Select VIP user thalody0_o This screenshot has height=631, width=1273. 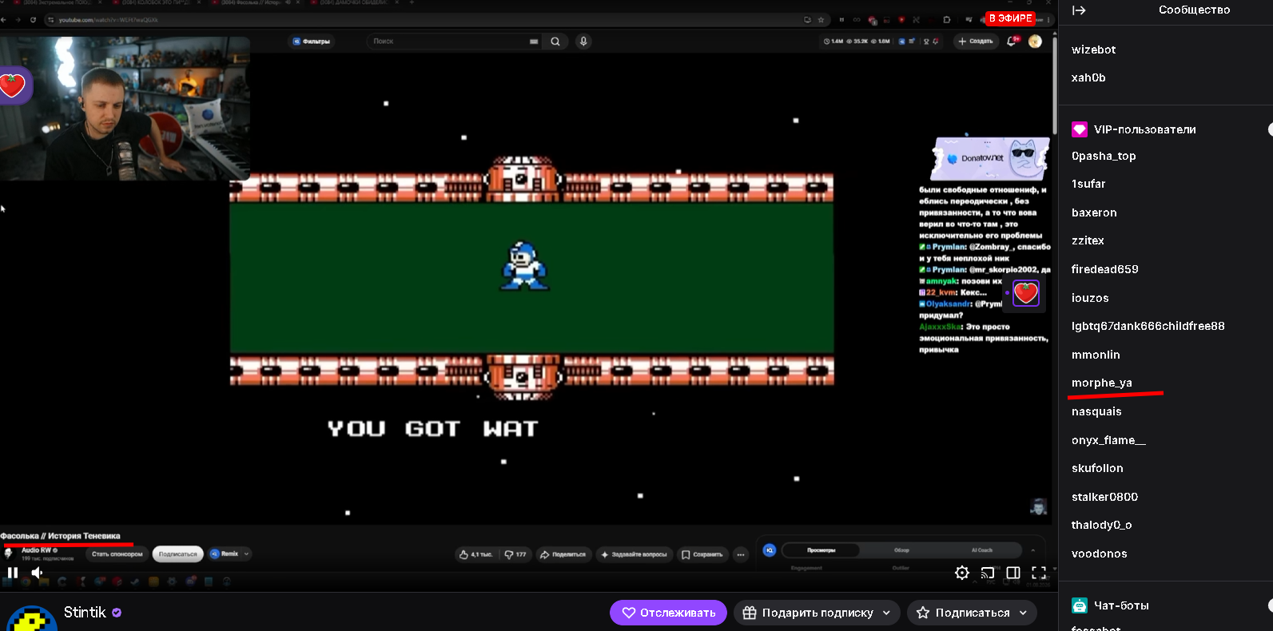point(1101,525)
